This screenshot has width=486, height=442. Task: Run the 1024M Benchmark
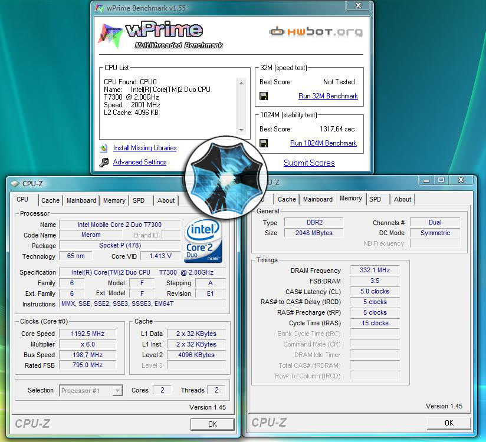click(323, 143)
